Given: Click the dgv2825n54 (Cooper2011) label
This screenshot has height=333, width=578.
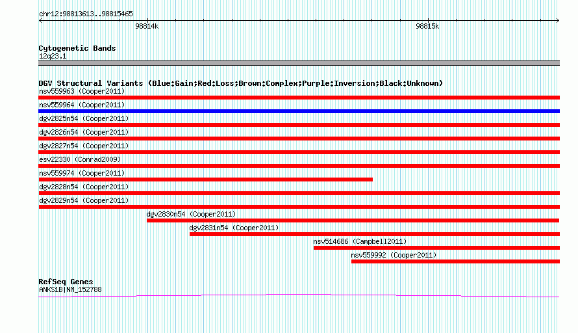Looking at the screenshot, I should point(84,118).
